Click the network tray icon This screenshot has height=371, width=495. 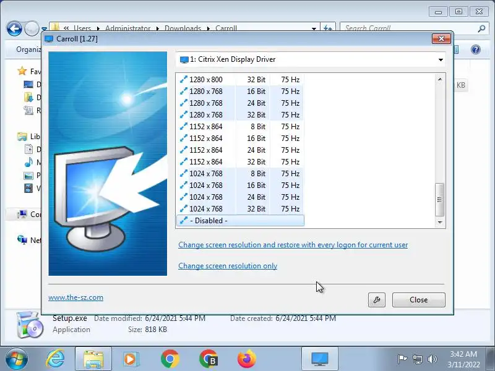coord(417,359)
